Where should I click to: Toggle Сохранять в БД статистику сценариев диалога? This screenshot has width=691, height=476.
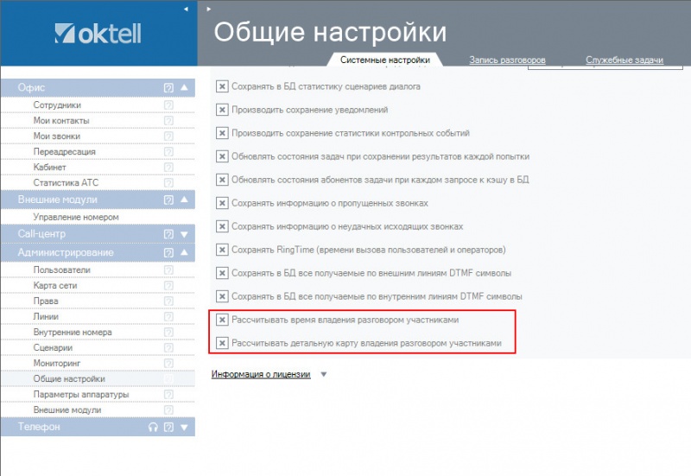point(222,86)
